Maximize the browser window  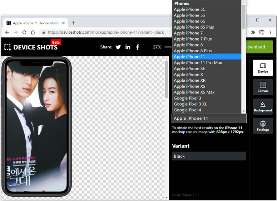coord(258,20)
